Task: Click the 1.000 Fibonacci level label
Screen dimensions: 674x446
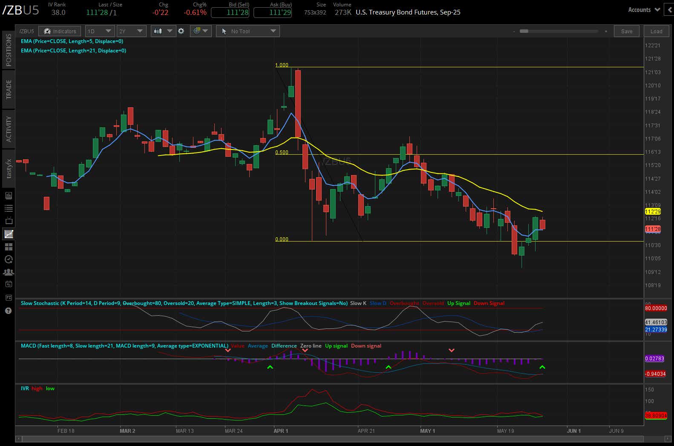Action: [282, 65]
